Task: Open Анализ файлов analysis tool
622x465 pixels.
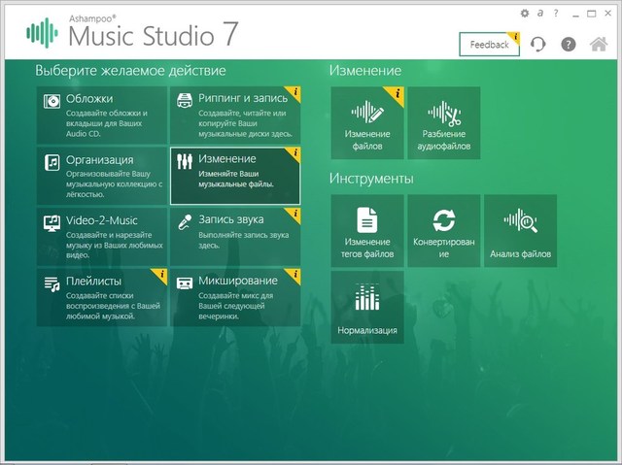Action: (x=521, y=231)
